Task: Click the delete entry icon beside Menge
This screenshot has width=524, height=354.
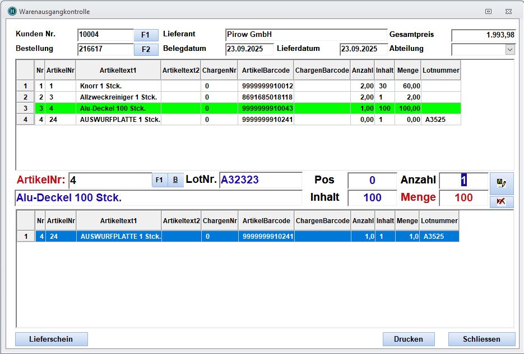Action: click(501, 201)
